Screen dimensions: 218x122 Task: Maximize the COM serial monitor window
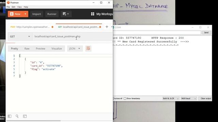pos(200,27)
